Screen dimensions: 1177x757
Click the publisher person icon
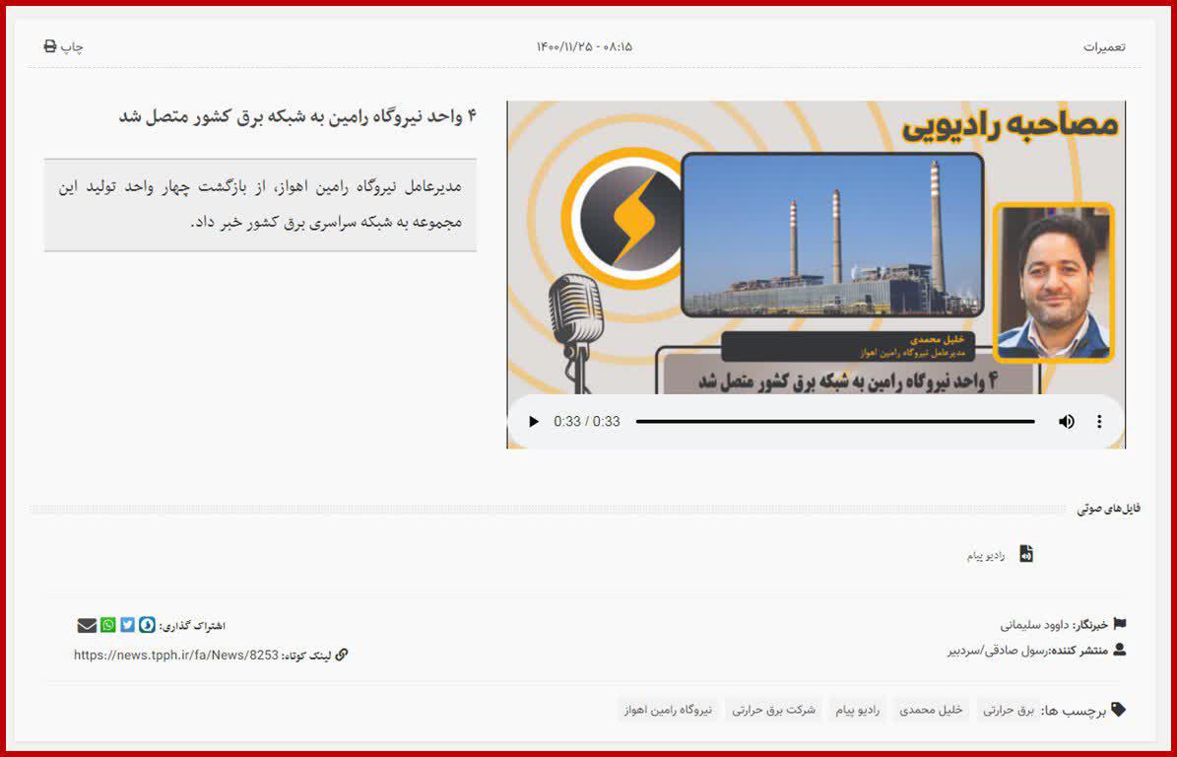(x=1119, y=650)
